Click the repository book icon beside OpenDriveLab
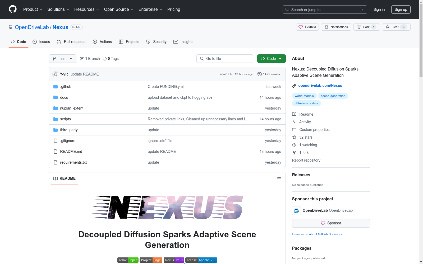423x264 pixels. click(11, 27)
